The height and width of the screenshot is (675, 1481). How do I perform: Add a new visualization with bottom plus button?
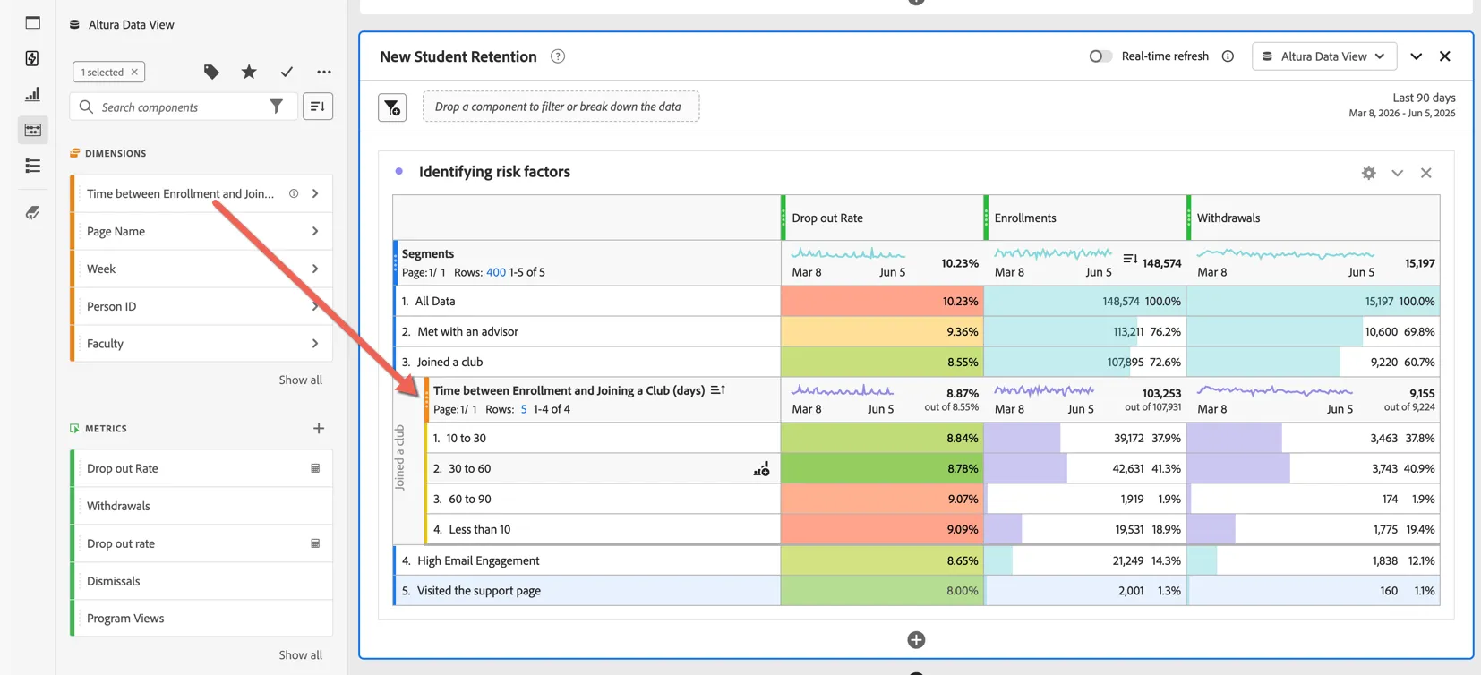(916, 640)
